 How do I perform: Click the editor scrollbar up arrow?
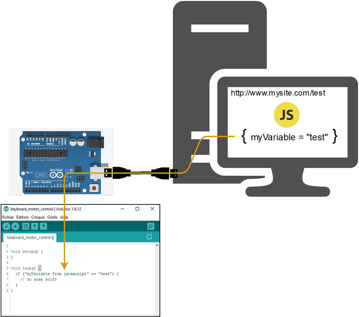(157, 245)
